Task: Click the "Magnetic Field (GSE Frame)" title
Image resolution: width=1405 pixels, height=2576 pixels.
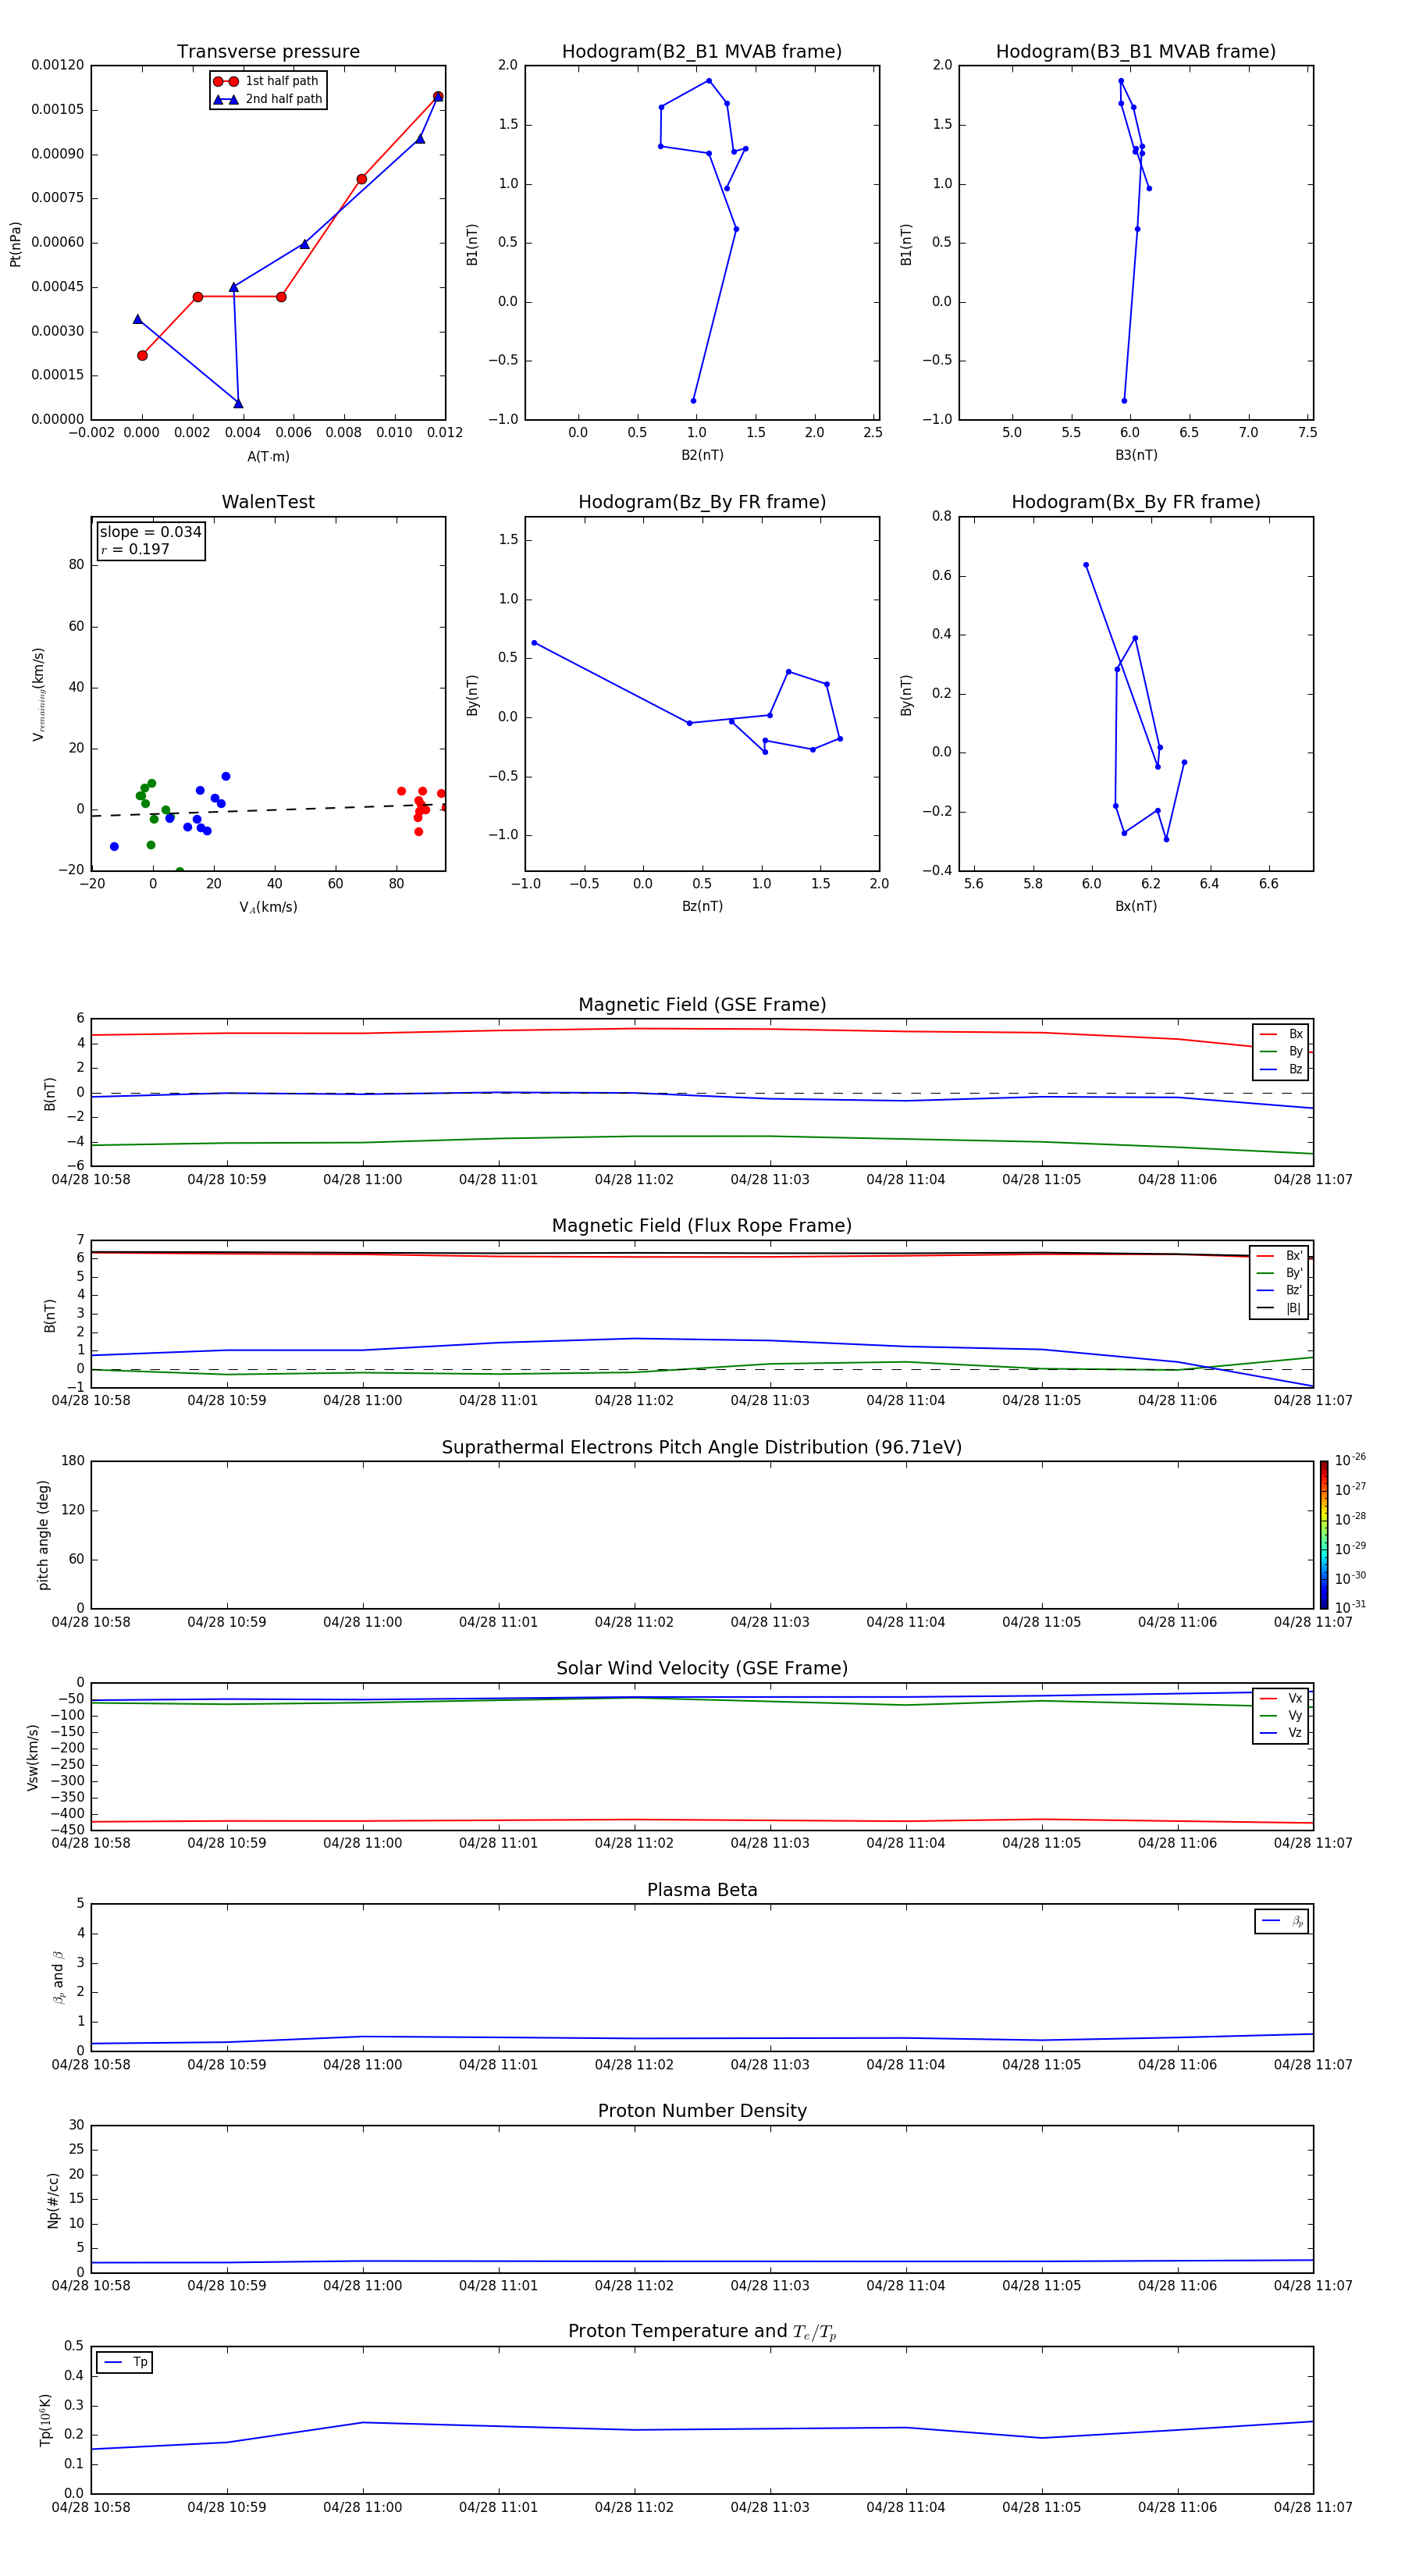Action: [x=702, y=1005]
